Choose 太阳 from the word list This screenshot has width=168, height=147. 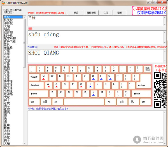point(13,60)
